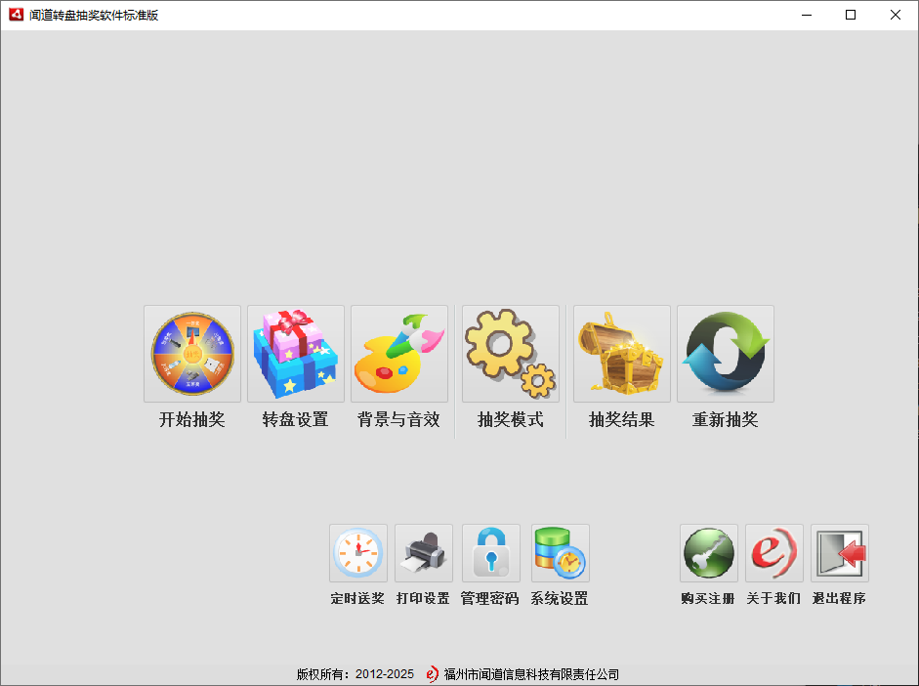Click the 重新抽奖 text label
Image resolution: width=919 pixels, height=686 pixels.
coord(726,419)
